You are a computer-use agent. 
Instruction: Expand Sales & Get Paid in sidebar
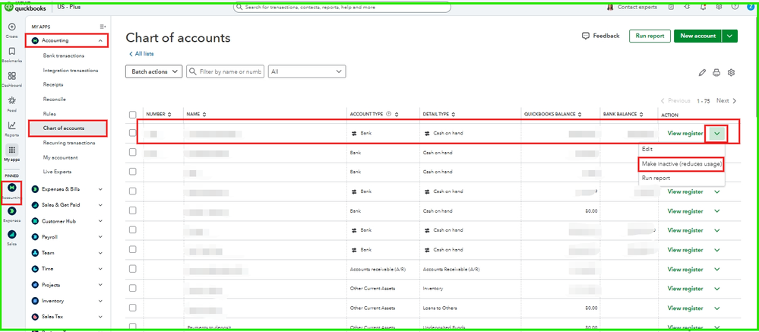pos(100,205)
